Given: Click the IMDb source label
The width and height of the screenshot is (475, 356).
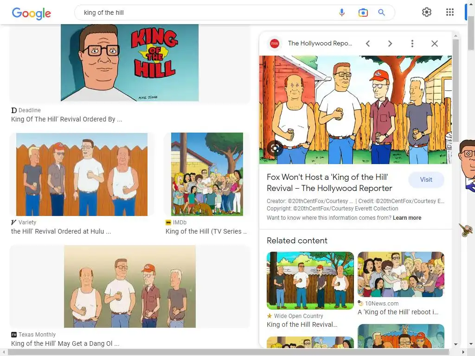Looking at the screenshot, I should tap(180, 222).
